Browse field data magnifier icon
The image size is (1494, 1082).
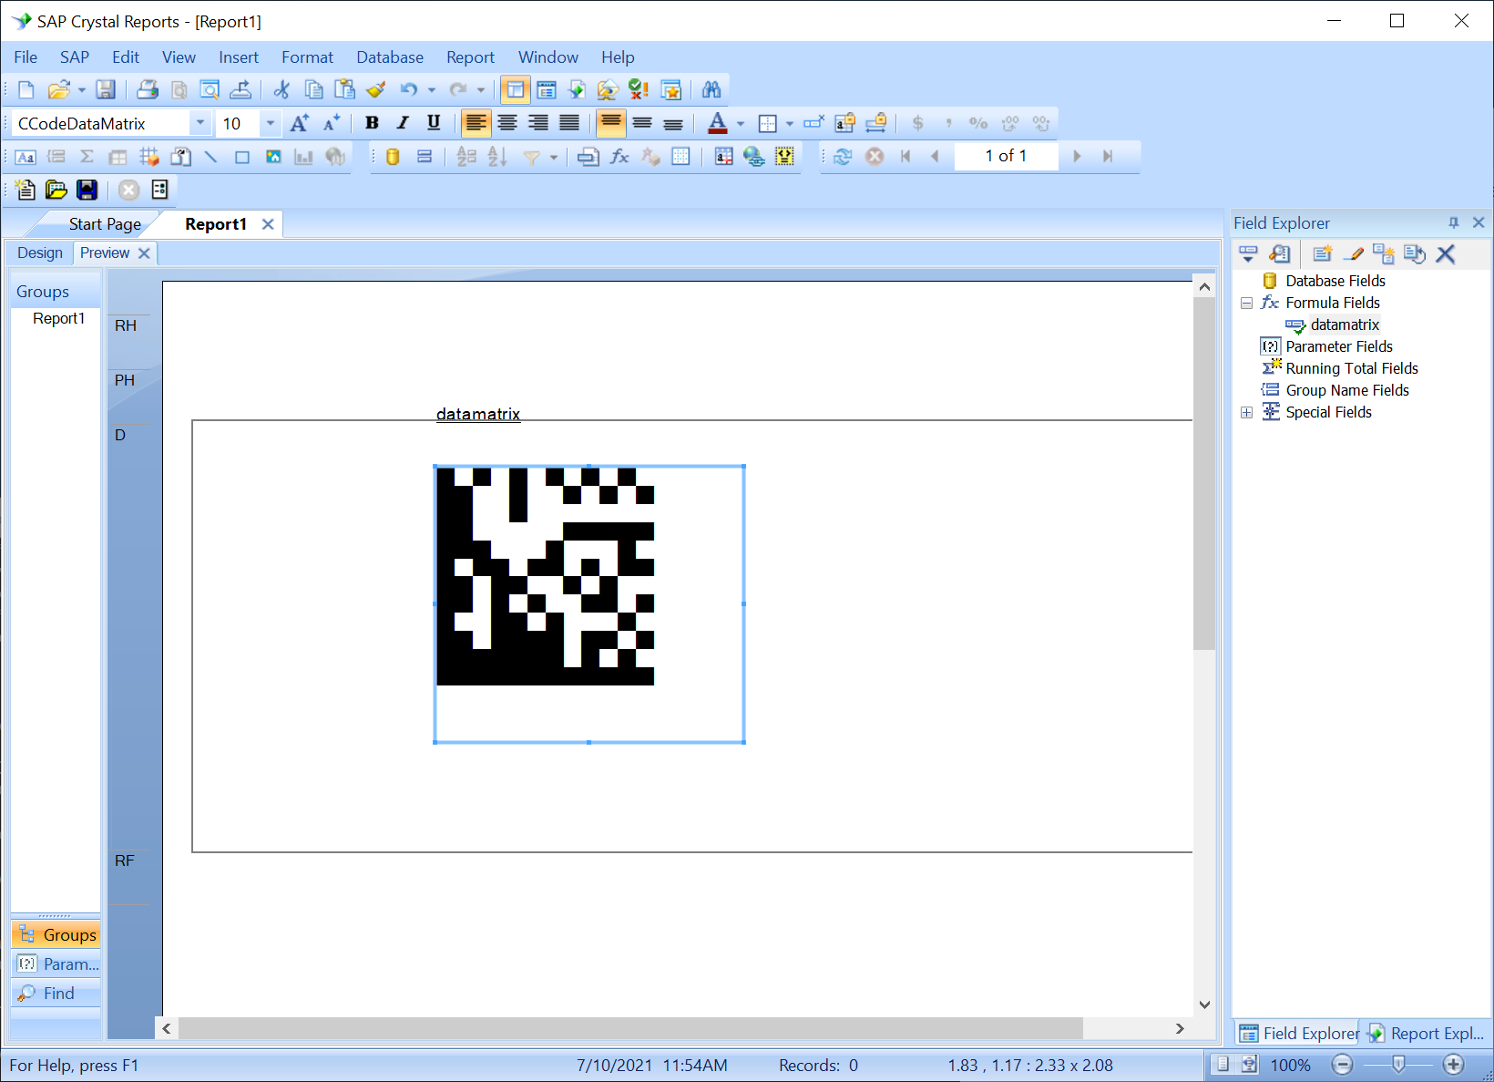(1280, 254)
